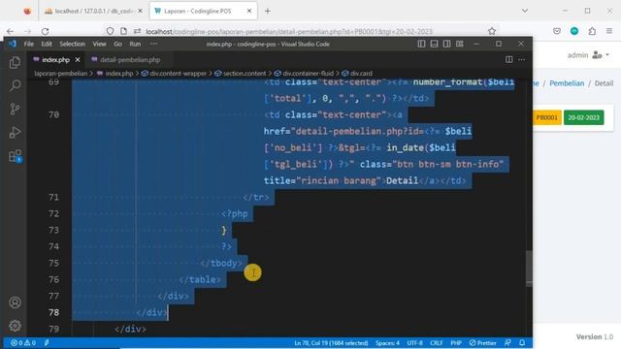621x349 pixels.
Task: Change end of line sequence CRLF
Action: (437, 343)
